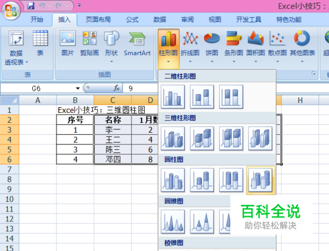This screenshot has height=251, width=329.
Task: Insert a 表 table
Action: tap(40, 43)
